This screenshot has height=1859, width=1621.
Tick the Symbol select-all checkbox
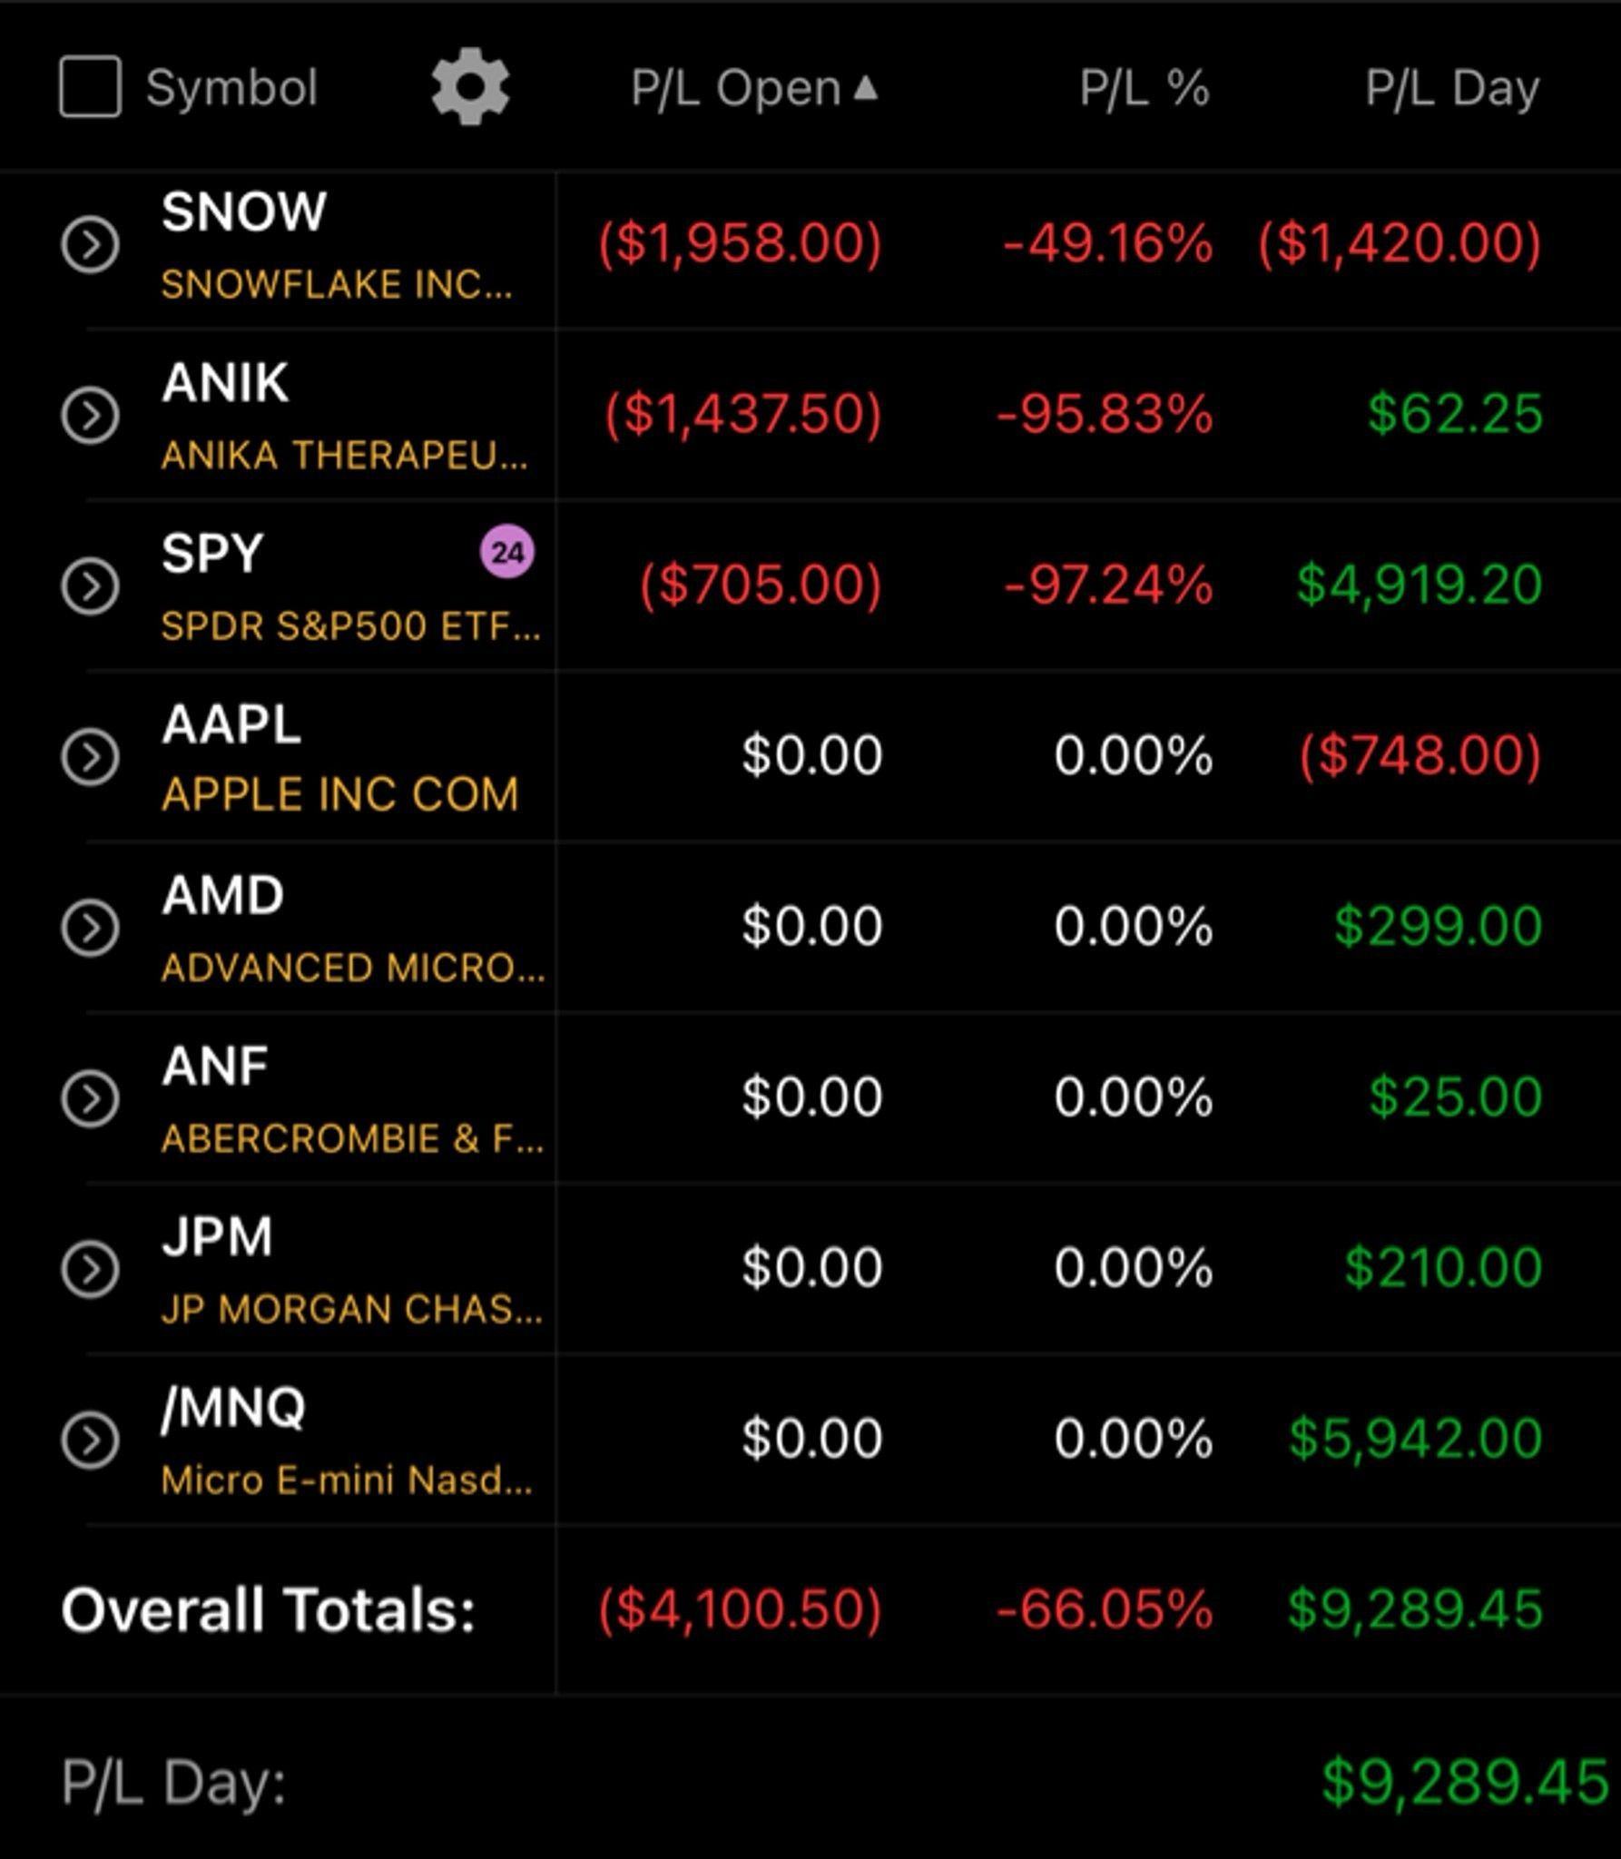[90, 87]
